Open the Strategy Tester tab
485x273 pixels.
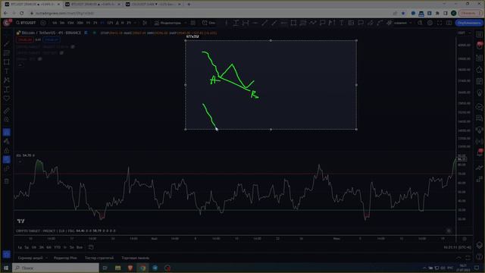(99, 258)
